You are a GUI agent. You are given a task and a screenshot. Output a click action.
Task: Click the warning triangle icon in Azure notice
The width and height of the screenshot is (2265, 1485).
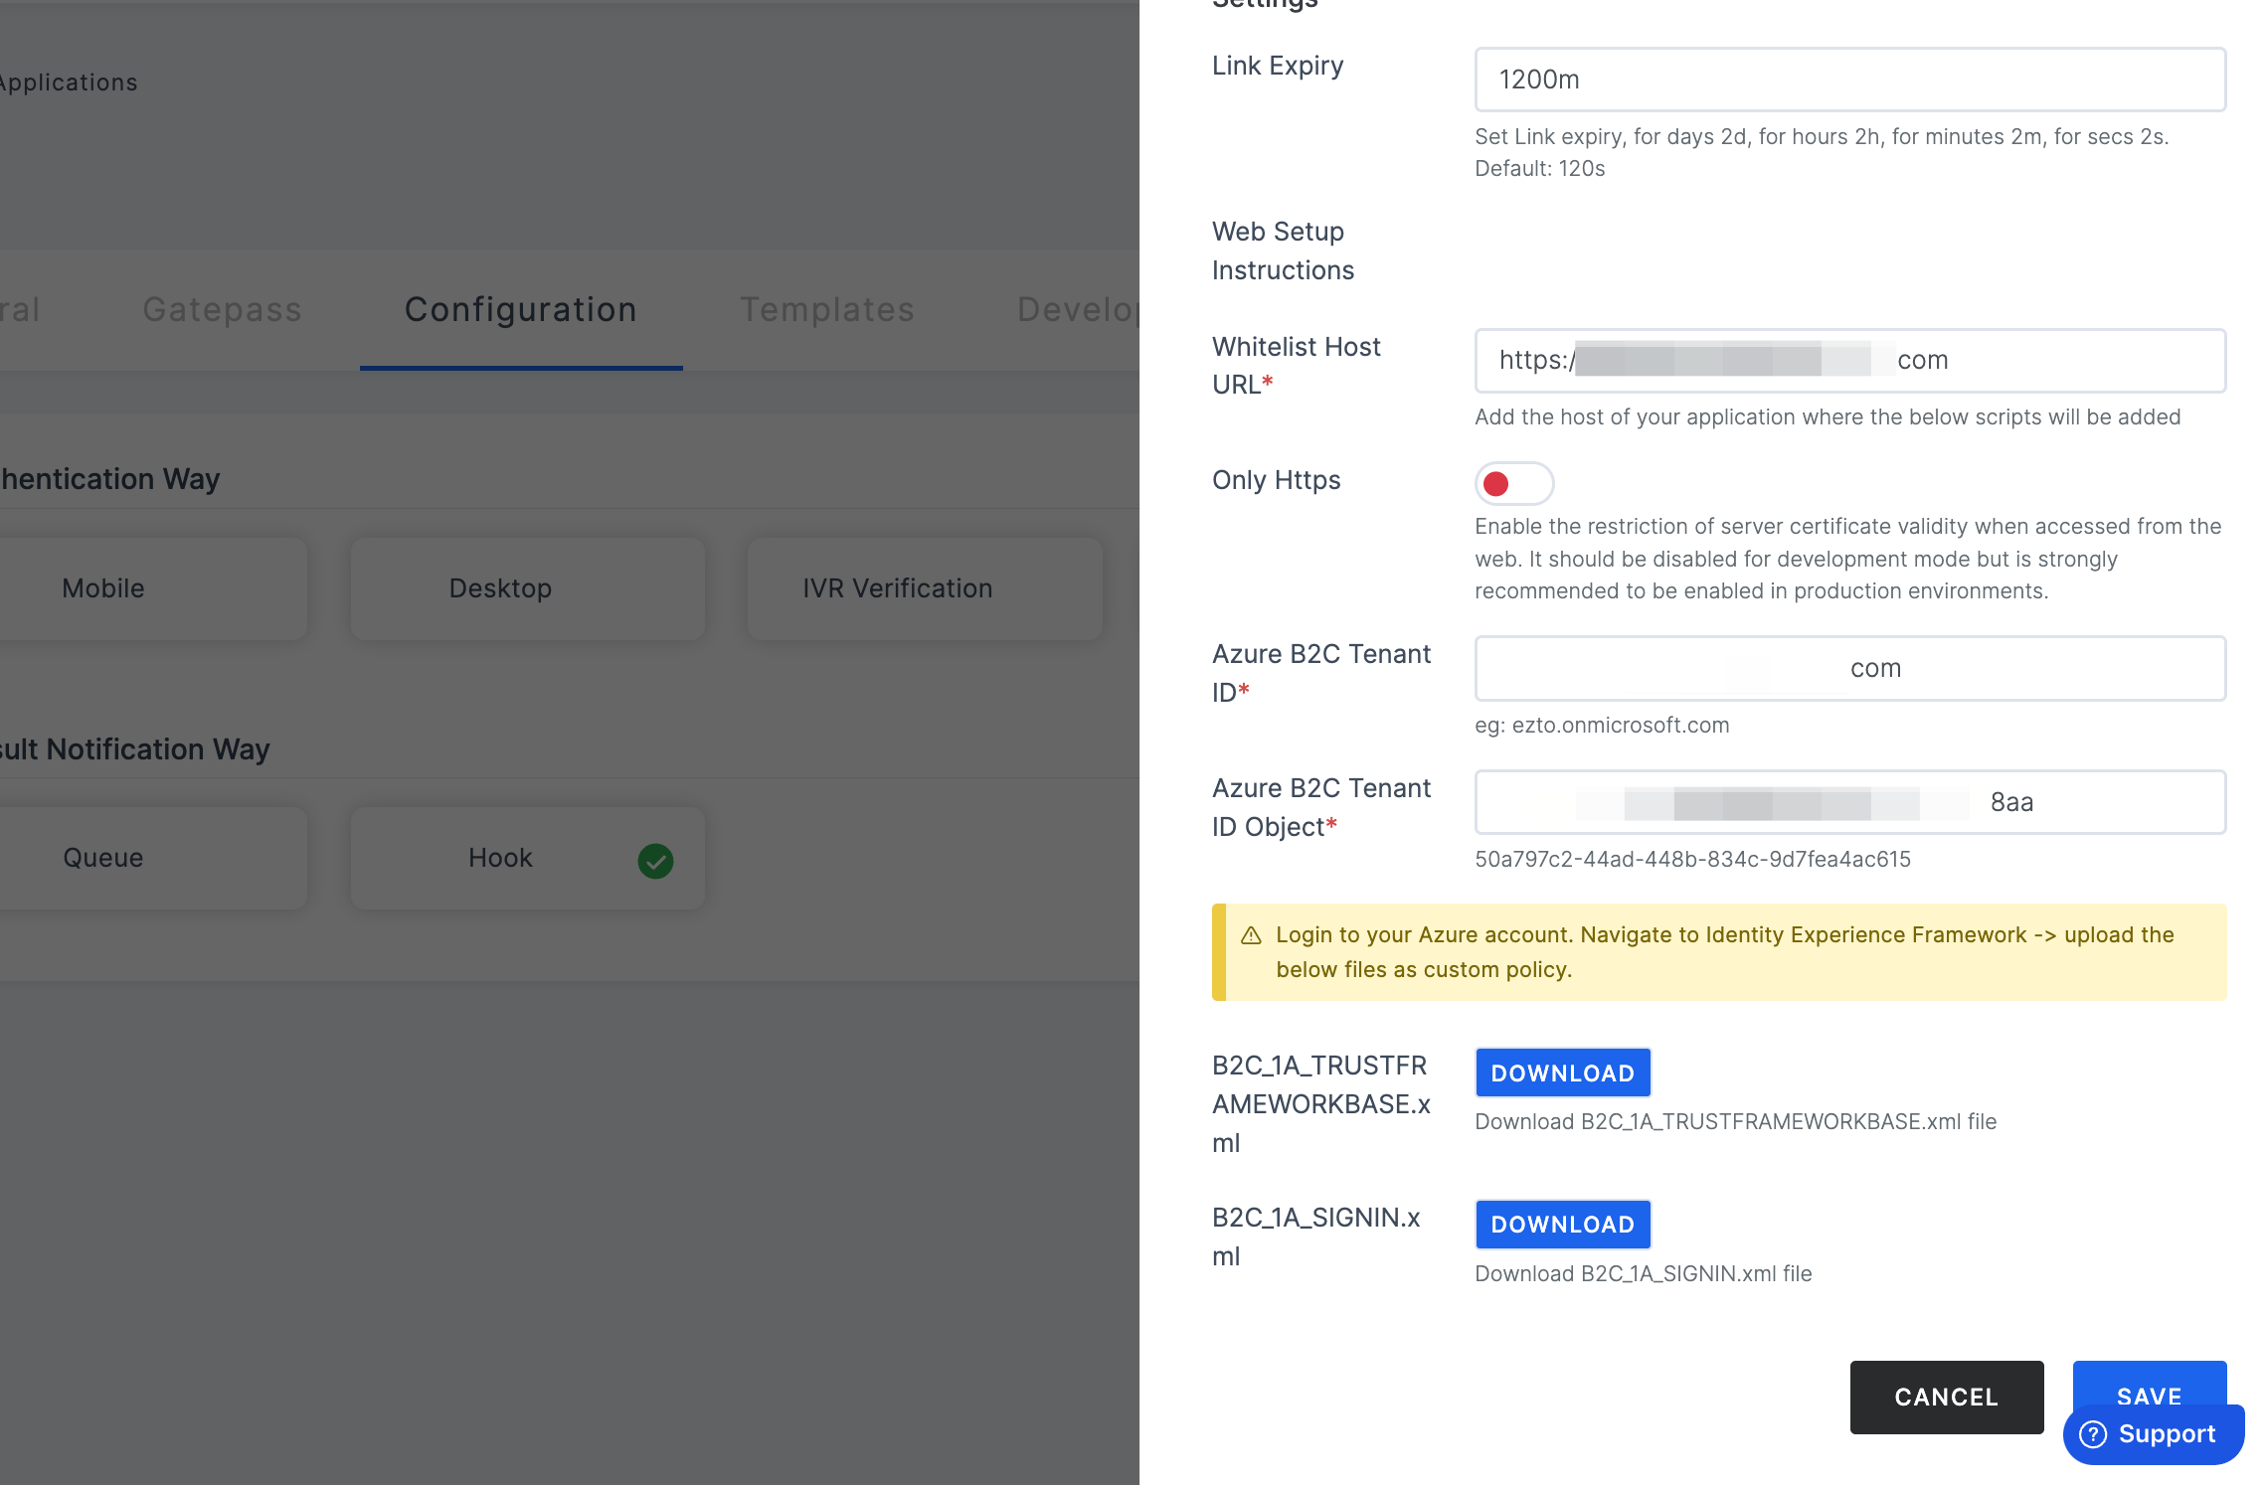point(1251,935)
